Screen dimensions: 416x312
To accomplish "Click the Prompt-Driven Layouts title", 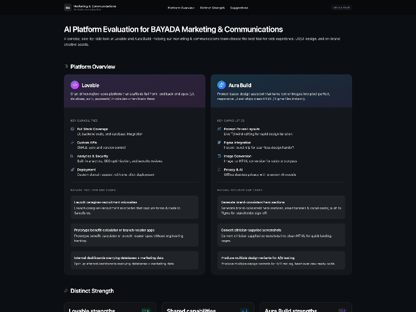I will [242, 129].
